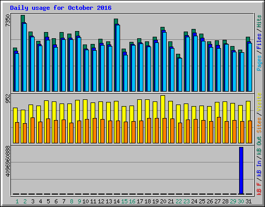Click the '952' y-axis value
The image size is (265, 207).
[8, 98]
